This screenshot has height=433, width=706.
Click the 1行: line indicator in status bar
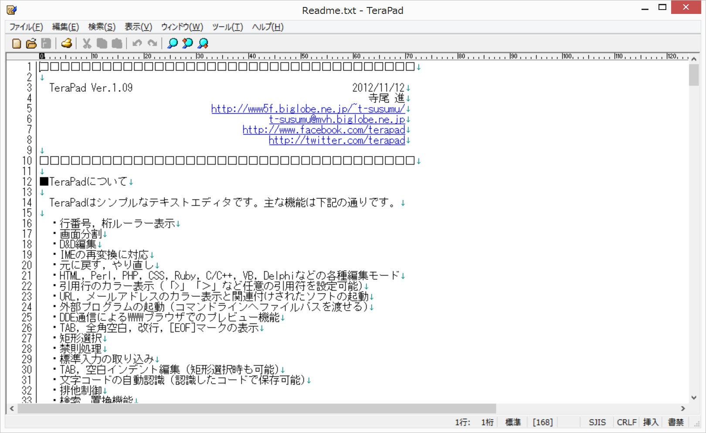click(462, 422)
